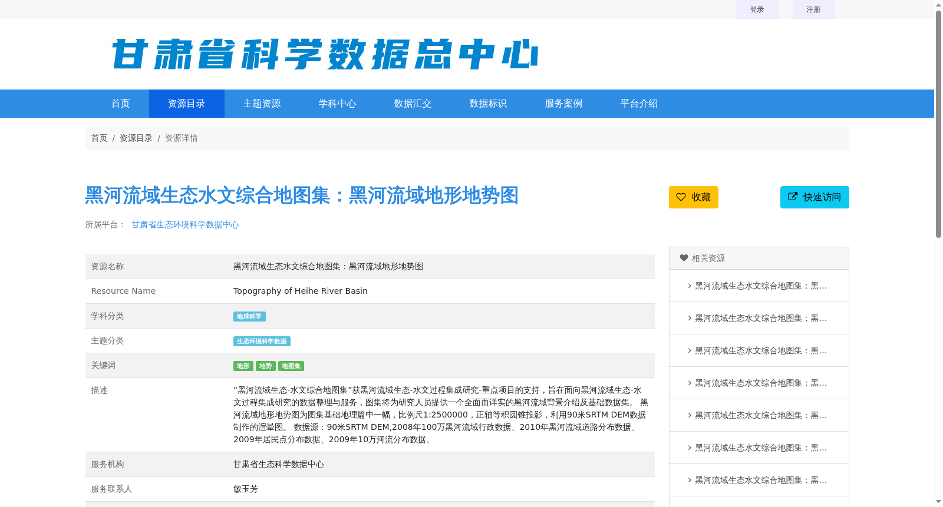Image resolution: width=943 pixels, height=507 pixels.
Task: Click the scrollbar up arrow
Action: [x=938, y=5]
